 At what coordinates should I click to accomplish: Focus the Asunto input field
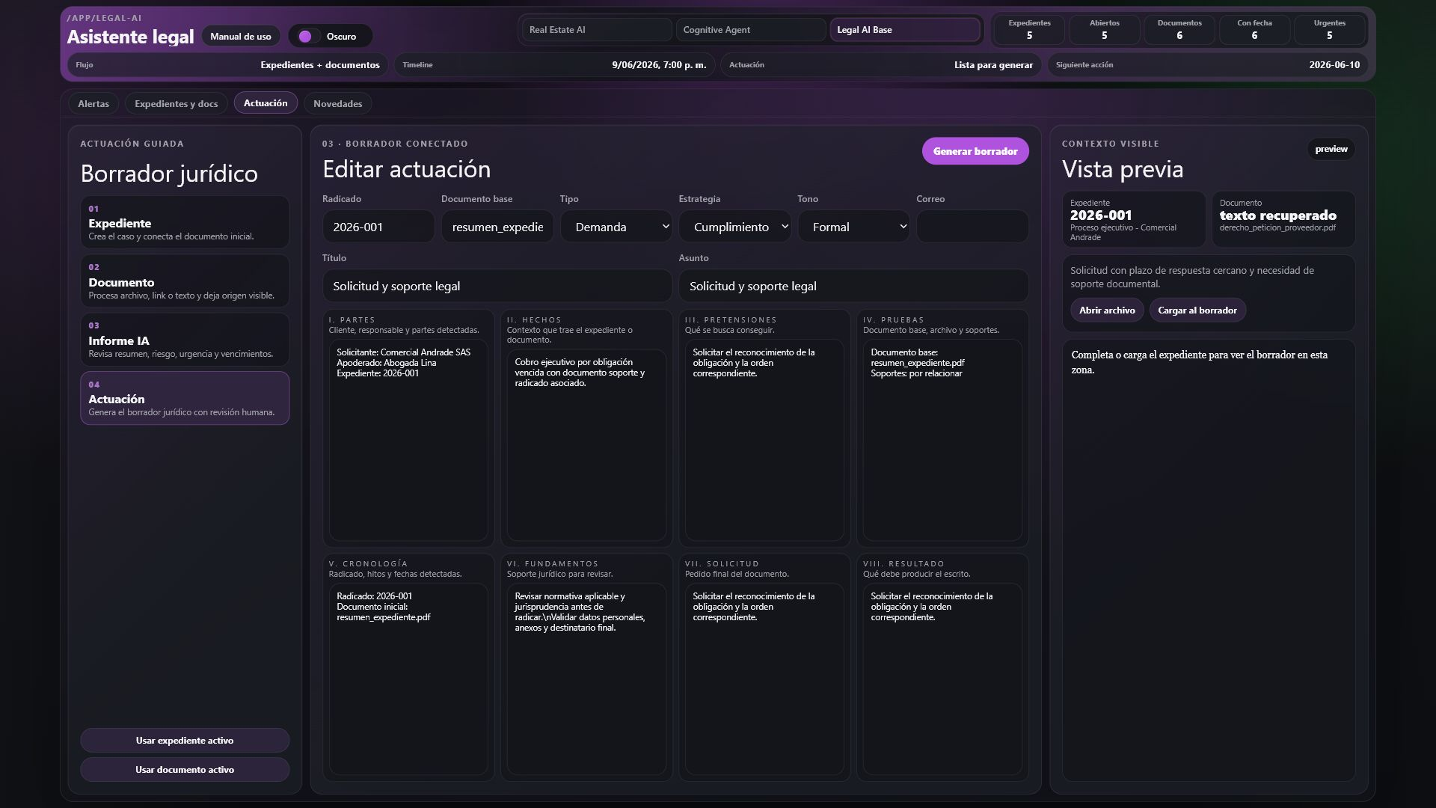853,286
